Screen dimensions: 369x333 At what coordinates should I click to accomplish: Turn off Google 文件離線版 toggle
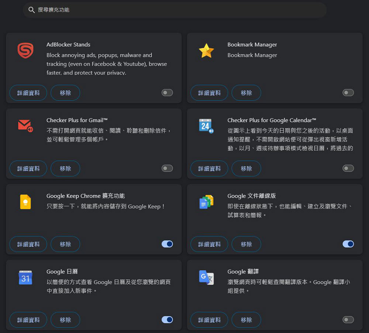[348, 244]
